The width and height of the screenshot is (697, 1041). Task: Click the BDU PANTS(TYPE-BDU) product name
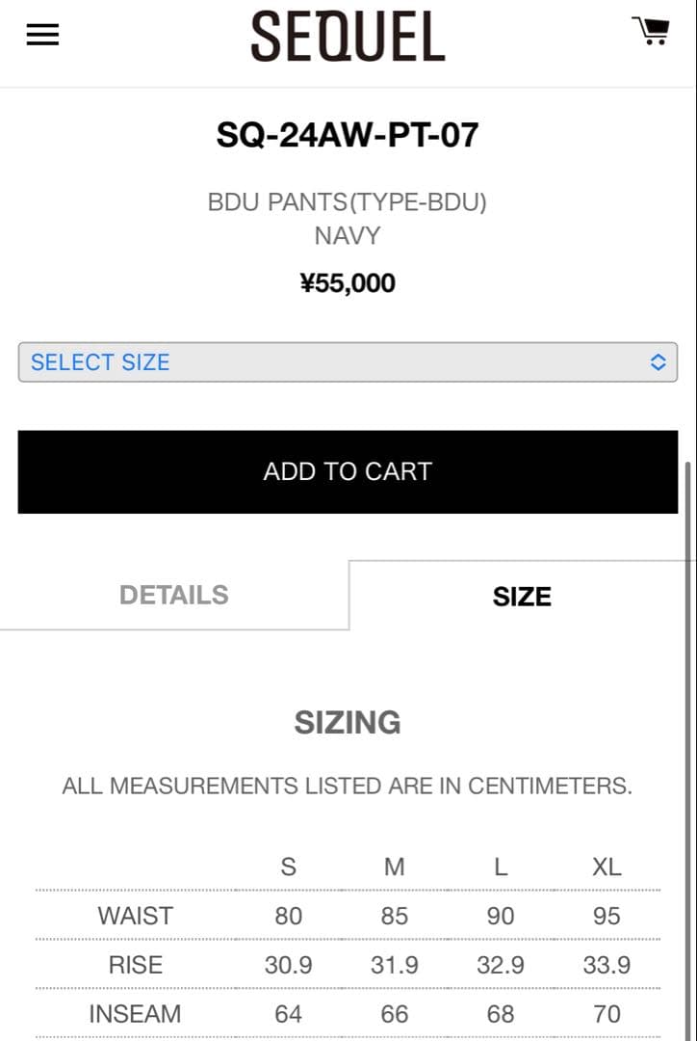[348, 202]
